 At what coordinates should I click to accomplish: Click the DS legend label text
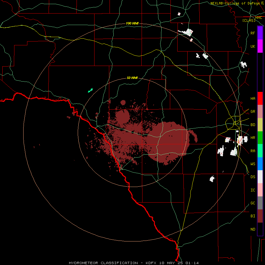253,177
